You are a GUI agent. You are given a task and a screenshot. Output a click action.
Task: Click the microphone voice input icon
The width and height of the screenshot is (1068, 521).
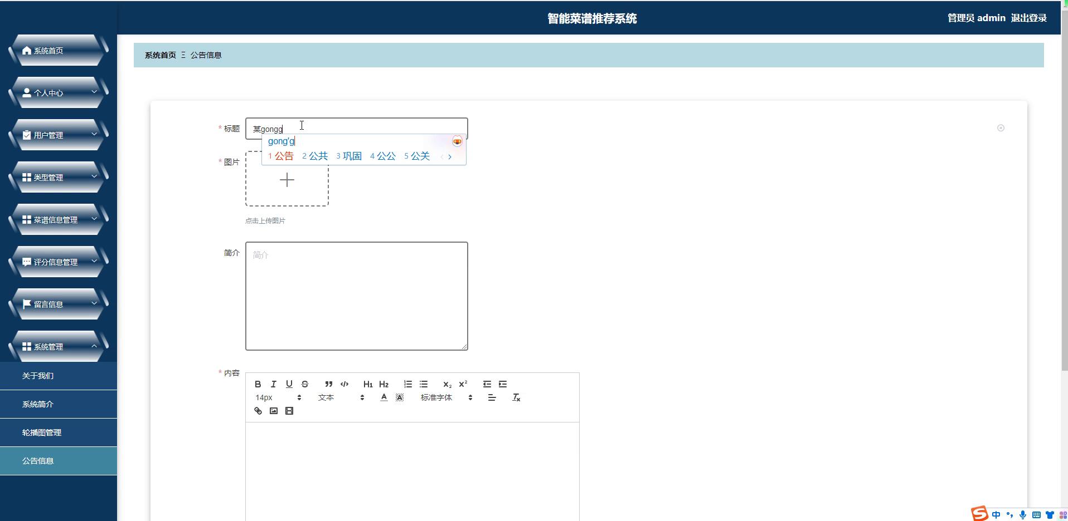tap(1023, 515)
